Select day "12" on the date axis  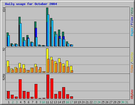51,102
